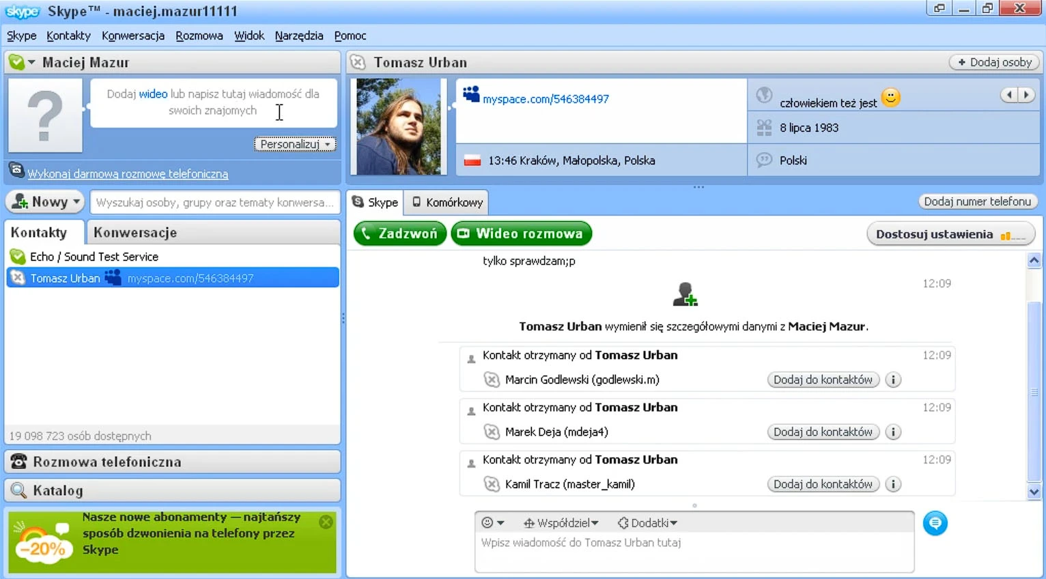Click the Poland flag icon
This screenshot has width=1046, height=579.
pos(472,161)
